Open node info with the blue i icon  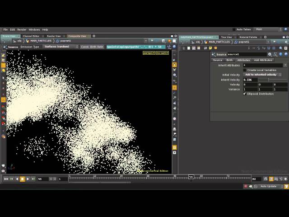click(x=281, y=54)
